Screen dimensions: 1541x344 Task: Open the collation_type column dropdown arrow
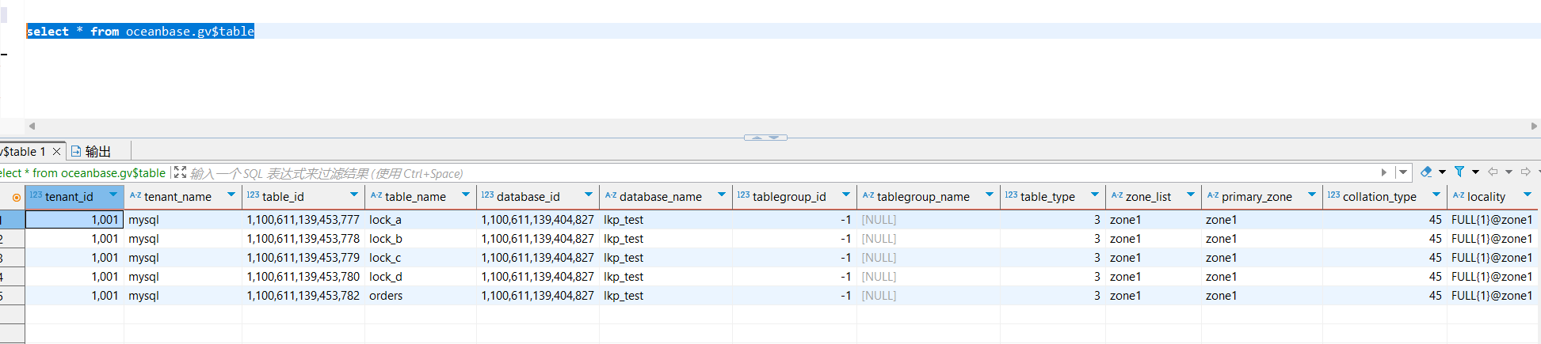pos(1436,195)
